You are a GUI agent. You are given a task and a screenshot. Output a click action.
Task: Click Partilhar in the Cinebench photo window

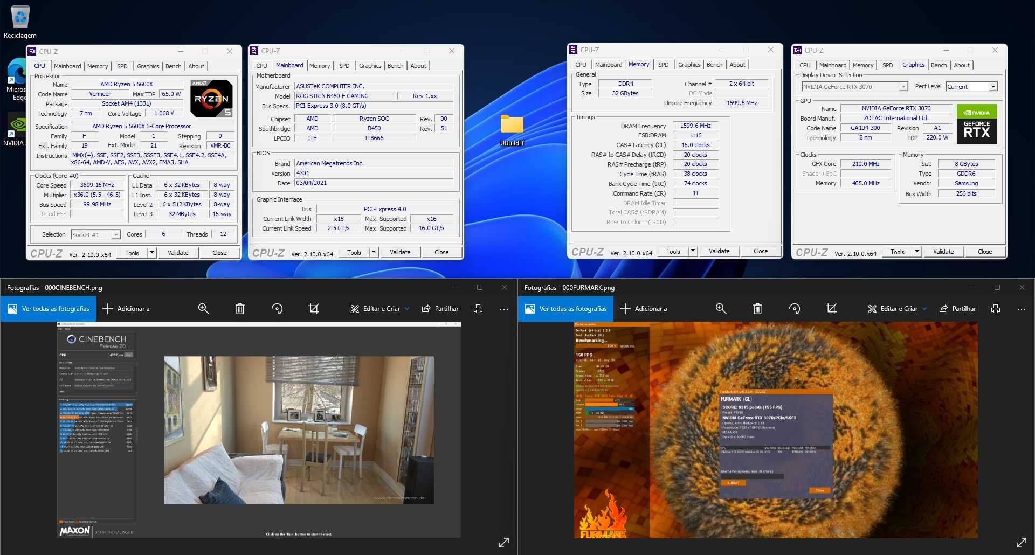point(440,309)
